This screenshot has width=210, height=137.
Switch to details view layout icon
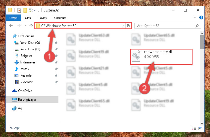(194, 129)
